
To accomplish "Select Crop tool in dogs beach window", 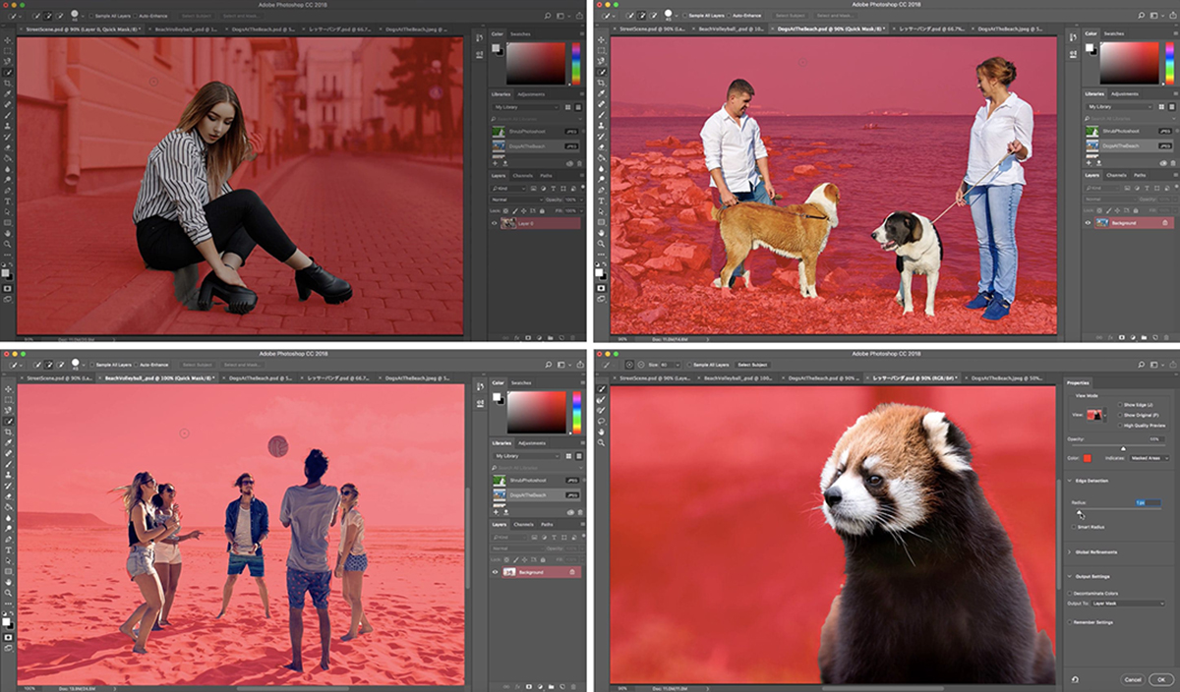I will (602, 83).
